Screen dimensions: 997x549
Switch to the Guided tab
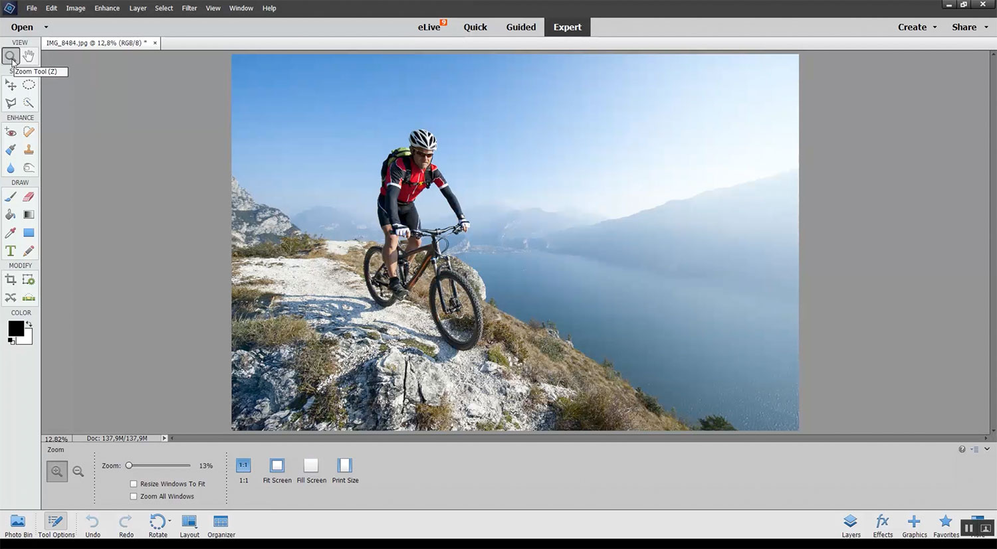point(520,27)
